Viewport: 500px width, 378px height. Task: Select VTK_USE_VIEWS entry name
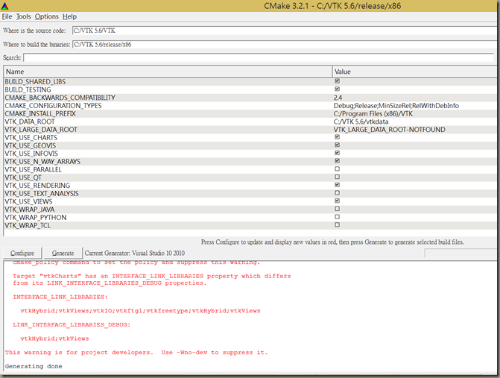point(28,201)
